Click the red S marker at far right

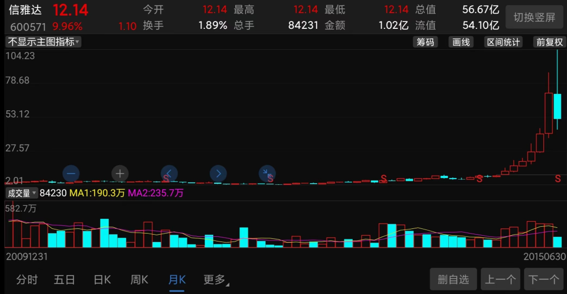(558, 178)
